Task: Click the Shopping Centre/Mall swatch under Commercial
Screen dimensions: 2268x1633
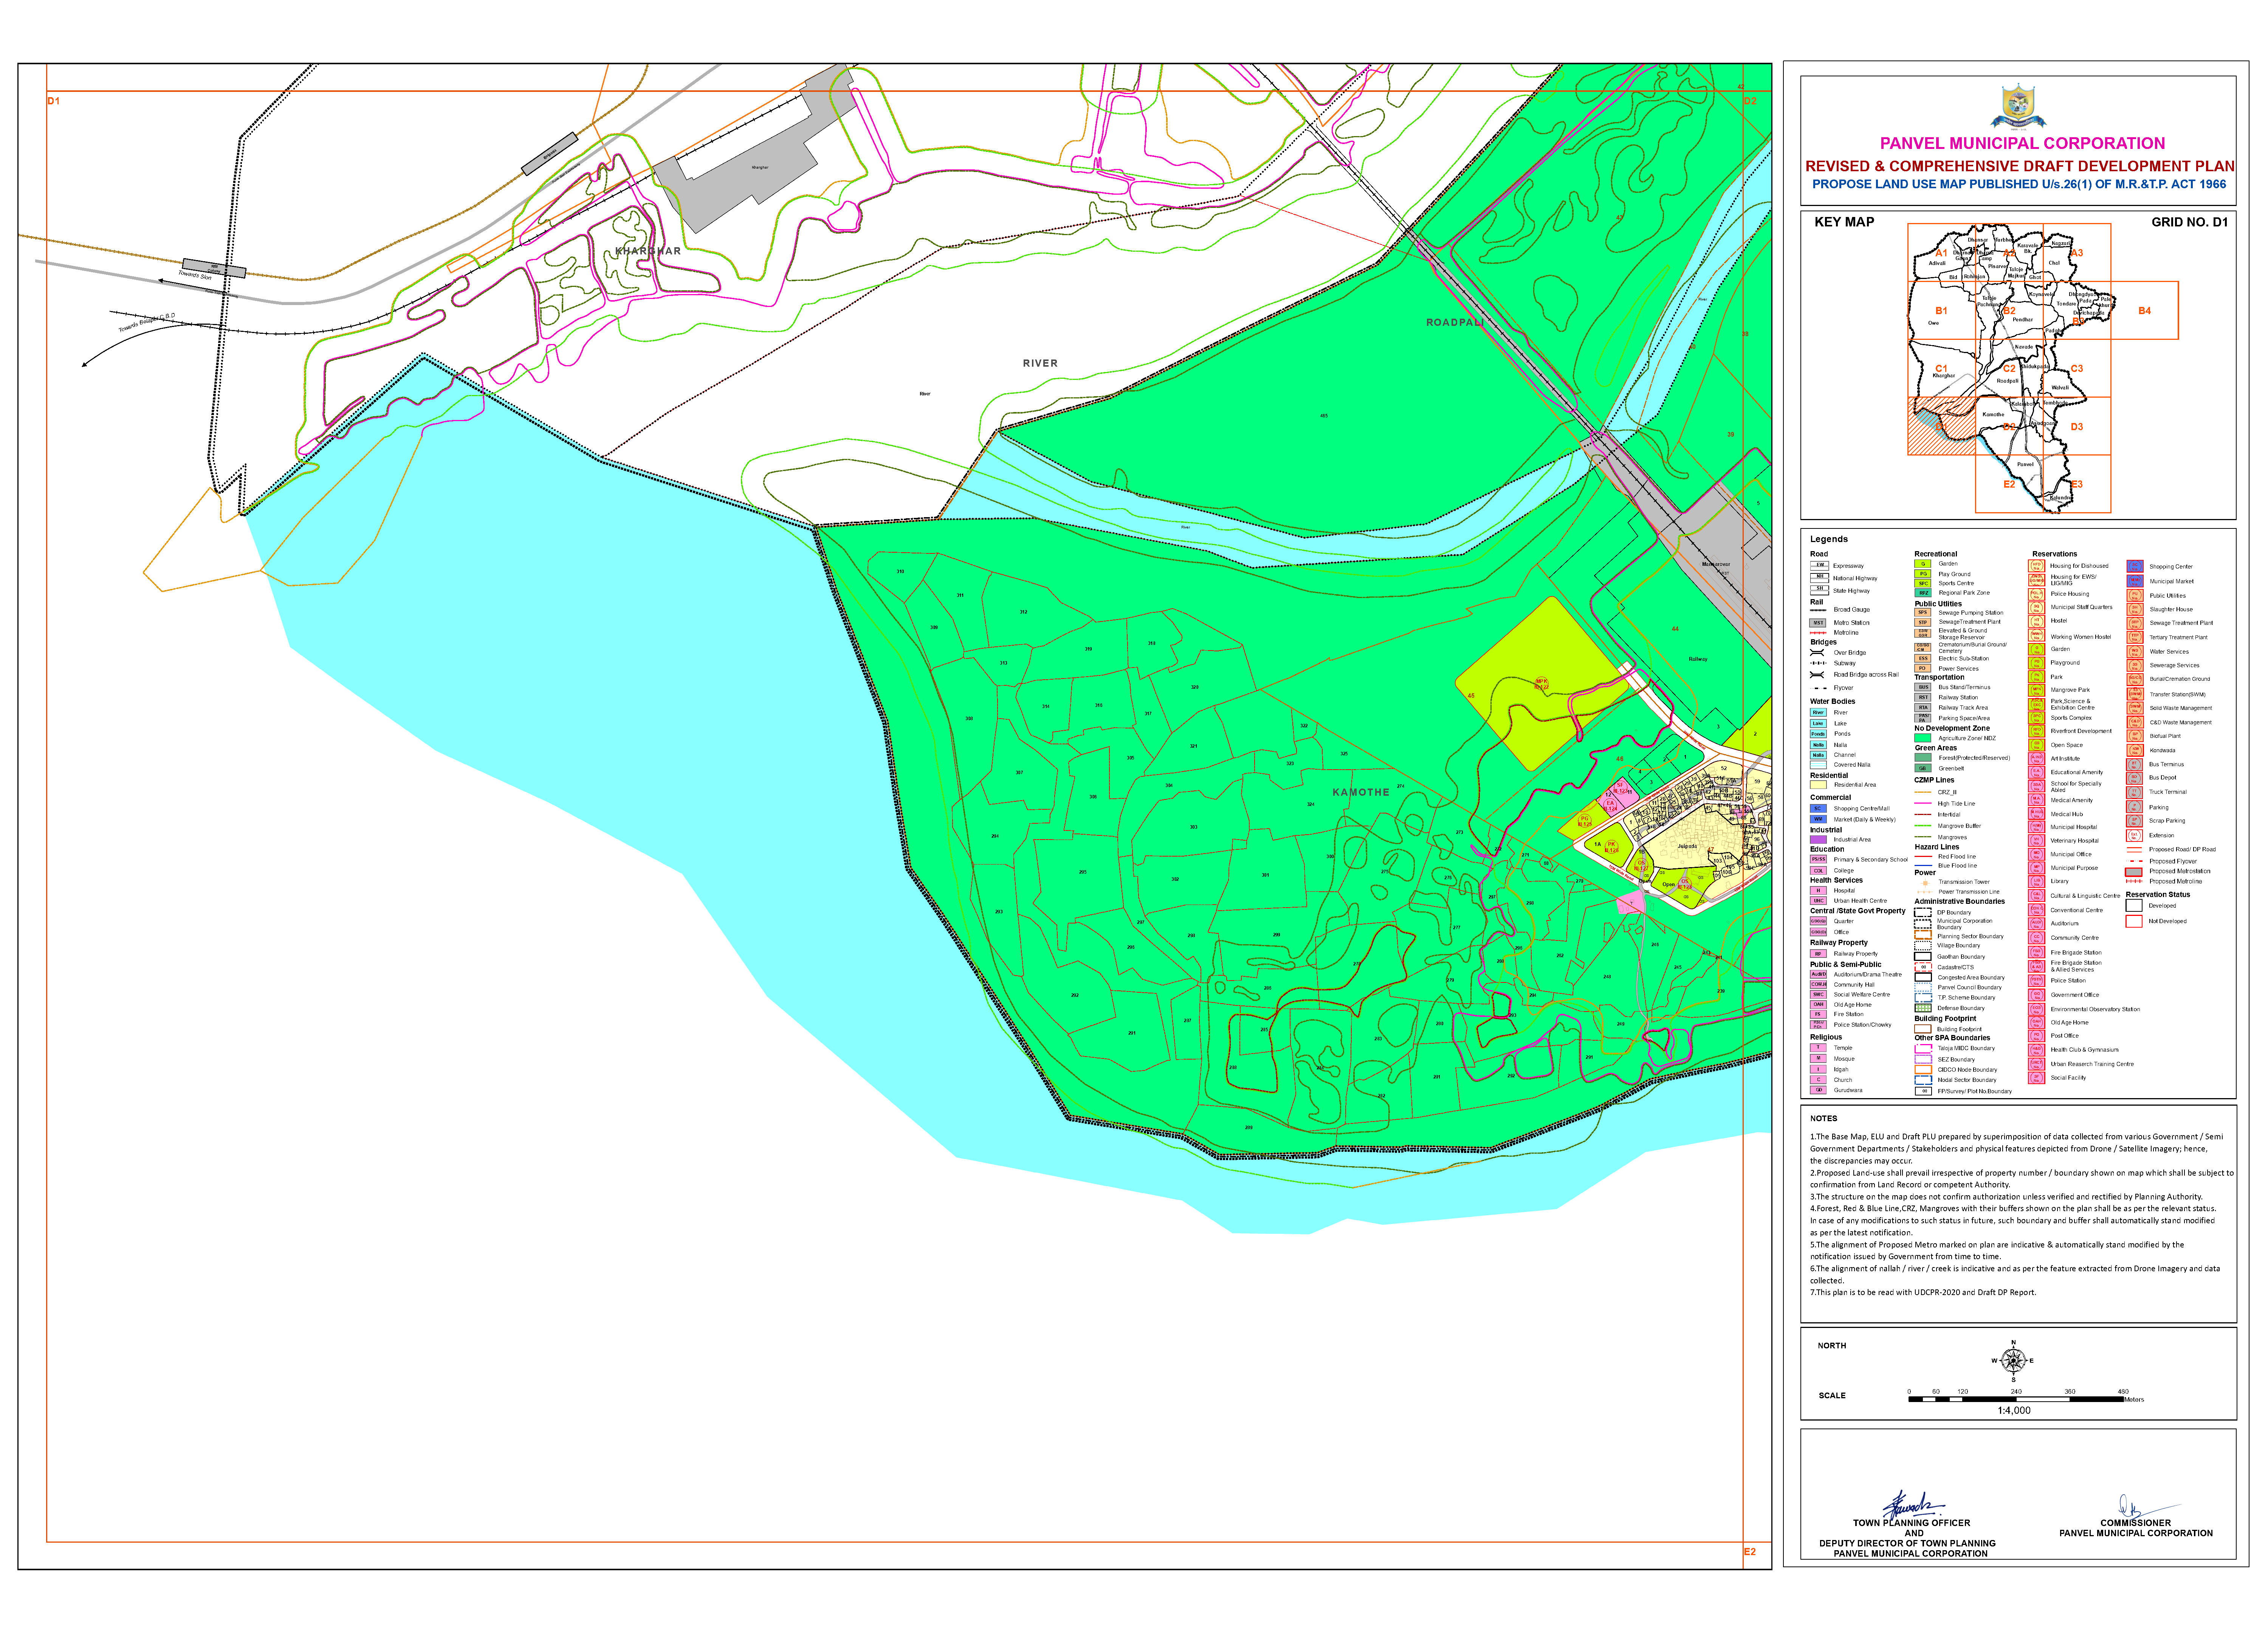Action: (x=1819, y=809)
